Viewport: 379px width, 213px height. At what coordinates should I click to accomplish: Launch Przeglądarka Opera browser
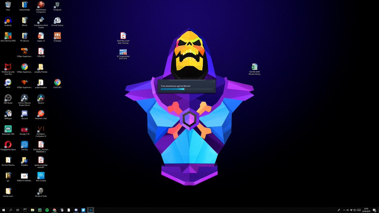click(x=8, y=145)
